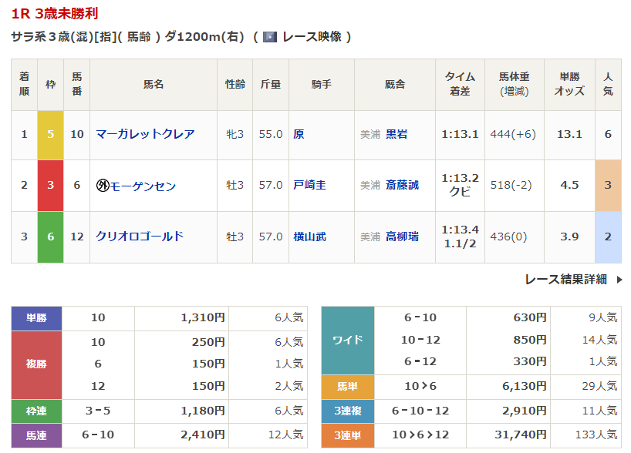Click the 1R 3歳未勝利 race title

click(x=55, y=14)
